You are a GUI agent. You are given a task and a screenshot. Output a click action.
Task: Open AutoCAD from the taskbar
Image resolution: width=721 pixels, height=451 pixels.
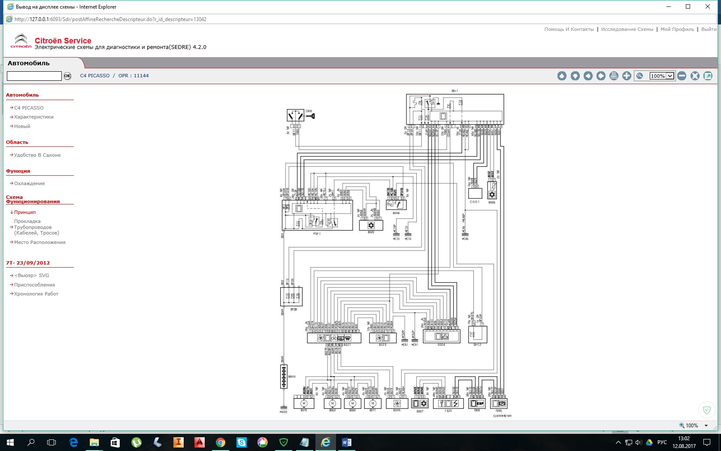(199, 442)
